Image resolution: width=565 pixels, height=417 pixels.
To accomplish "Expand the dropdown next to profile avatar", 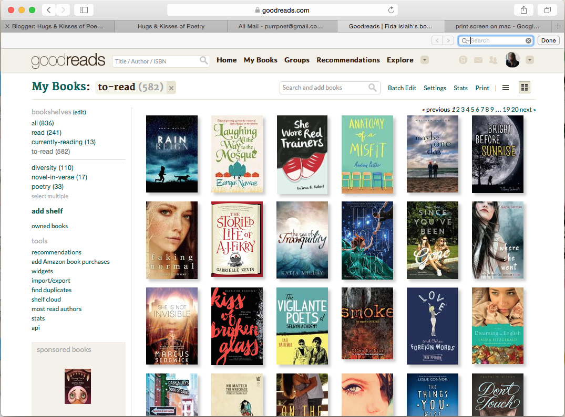I will [530, 60].
